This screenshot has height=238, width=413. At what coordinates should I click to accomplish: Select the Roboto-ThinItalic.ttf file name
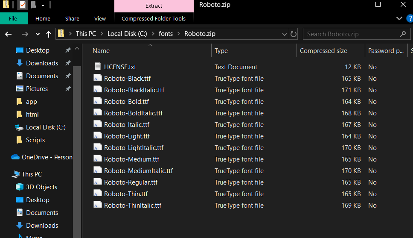point(133,206)
